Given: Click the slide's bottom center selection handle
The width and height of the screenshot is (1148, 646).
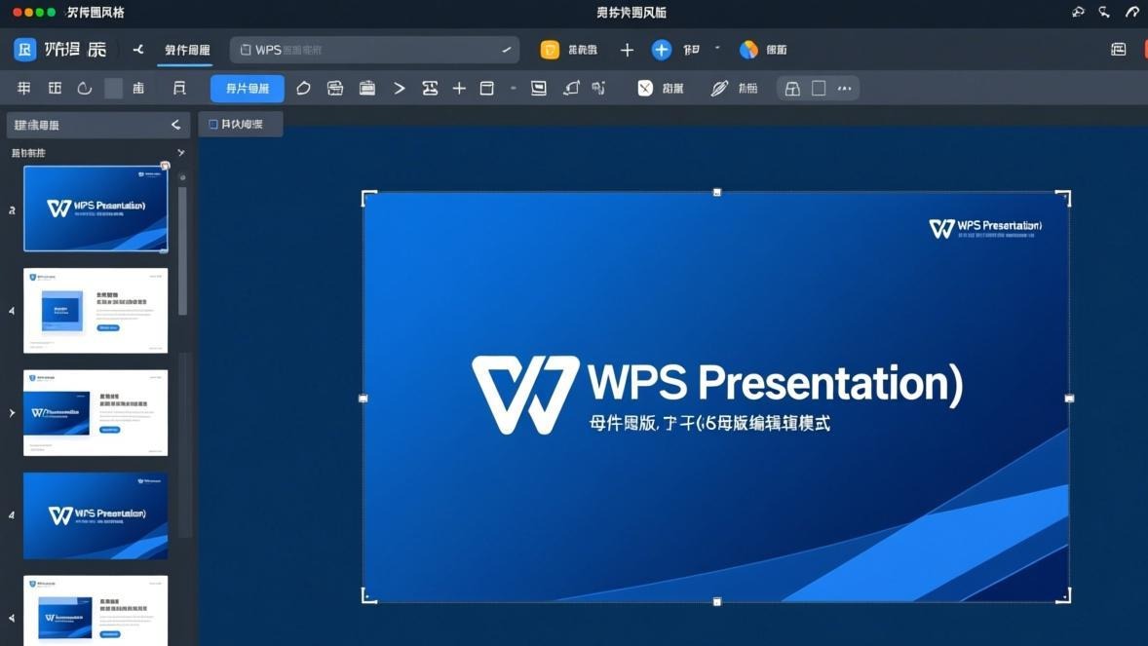Looking at the screenshot, I should (x=716, y=601).
